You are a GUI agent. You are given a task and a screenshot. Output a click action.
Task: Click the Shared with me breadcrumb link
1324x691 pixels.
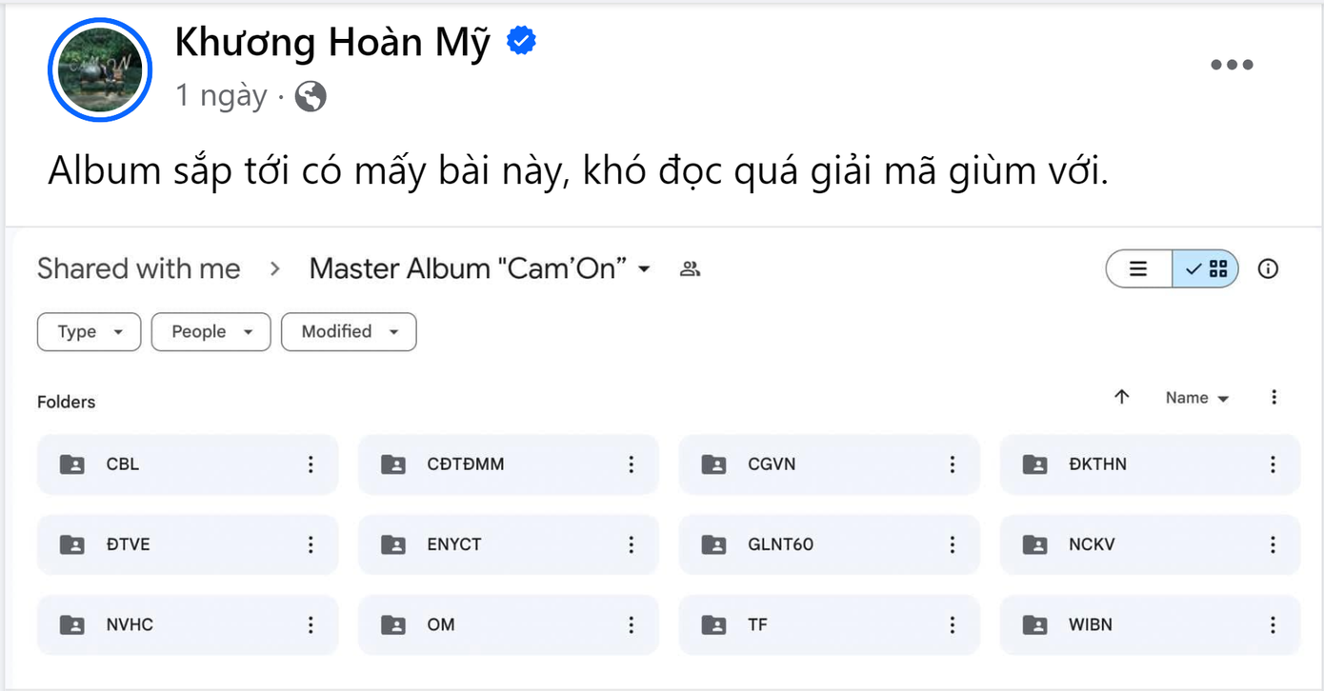138,268
